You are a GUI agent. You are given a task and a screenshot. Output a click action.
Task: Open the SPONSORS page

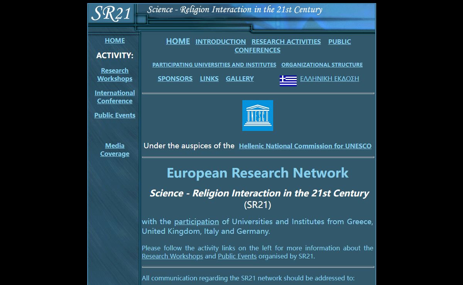(175, 79)
